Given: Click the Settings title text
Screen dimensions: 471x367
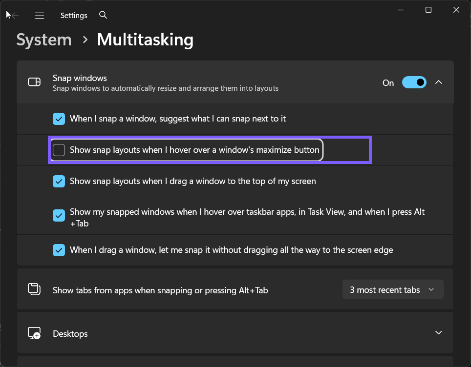Looking at the screenshot, I should point(74,16).
